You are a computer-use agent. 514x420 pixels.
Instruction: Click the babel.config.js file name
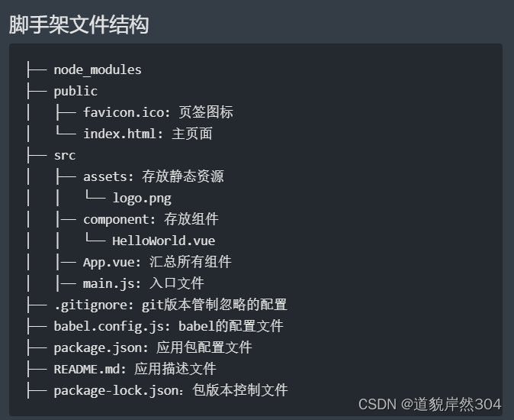click(x=108, y=327)
